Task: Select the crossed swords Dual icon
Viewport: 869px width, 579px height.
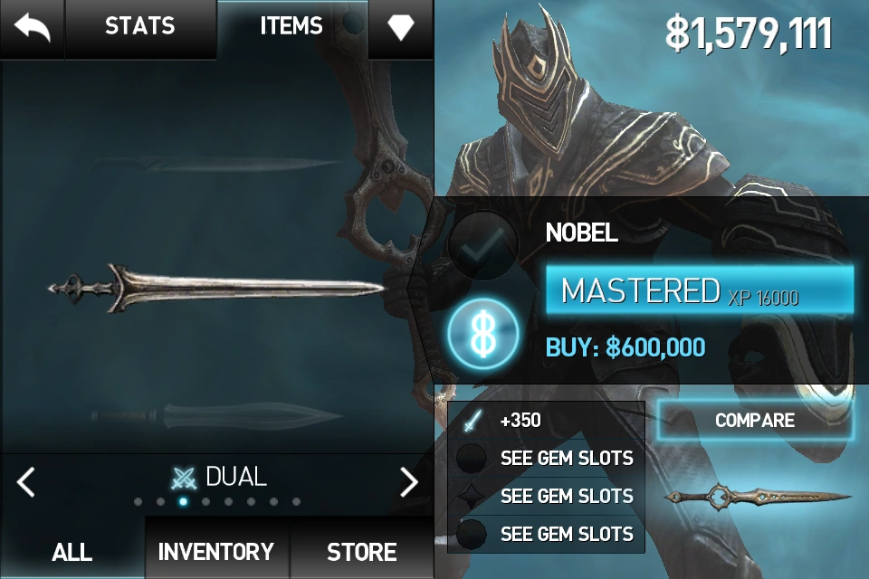Action: (184, 478)
